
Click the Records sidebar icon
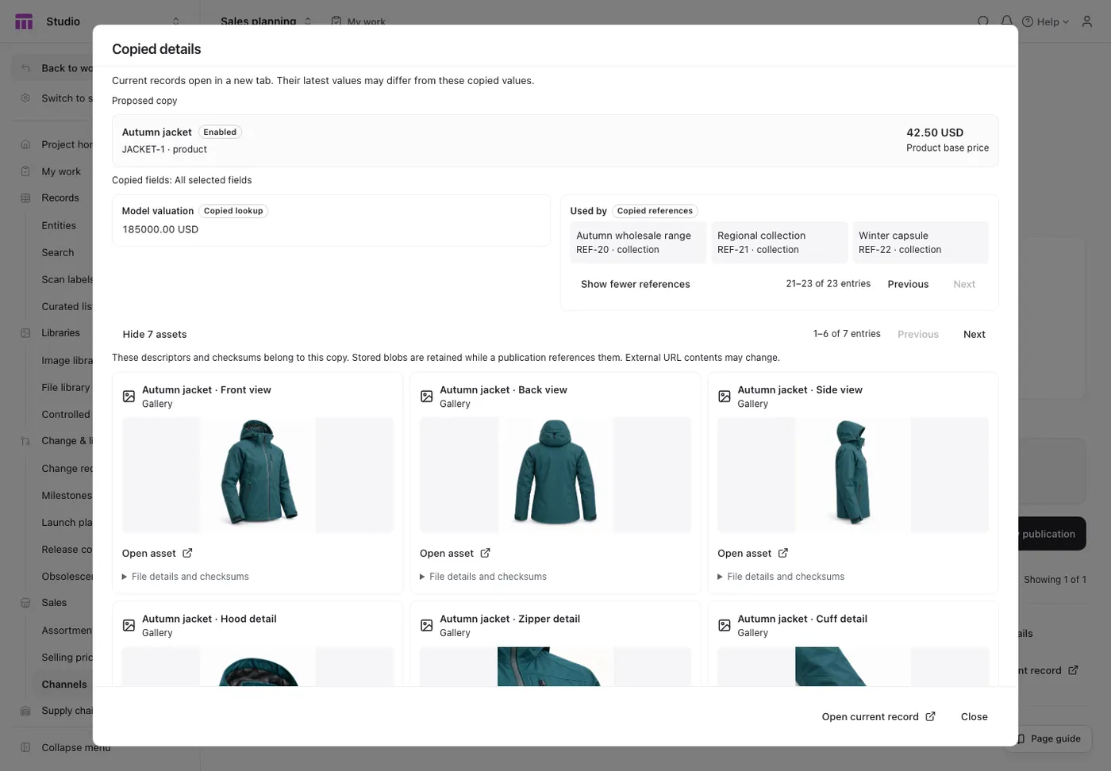[x=25, y=198]
